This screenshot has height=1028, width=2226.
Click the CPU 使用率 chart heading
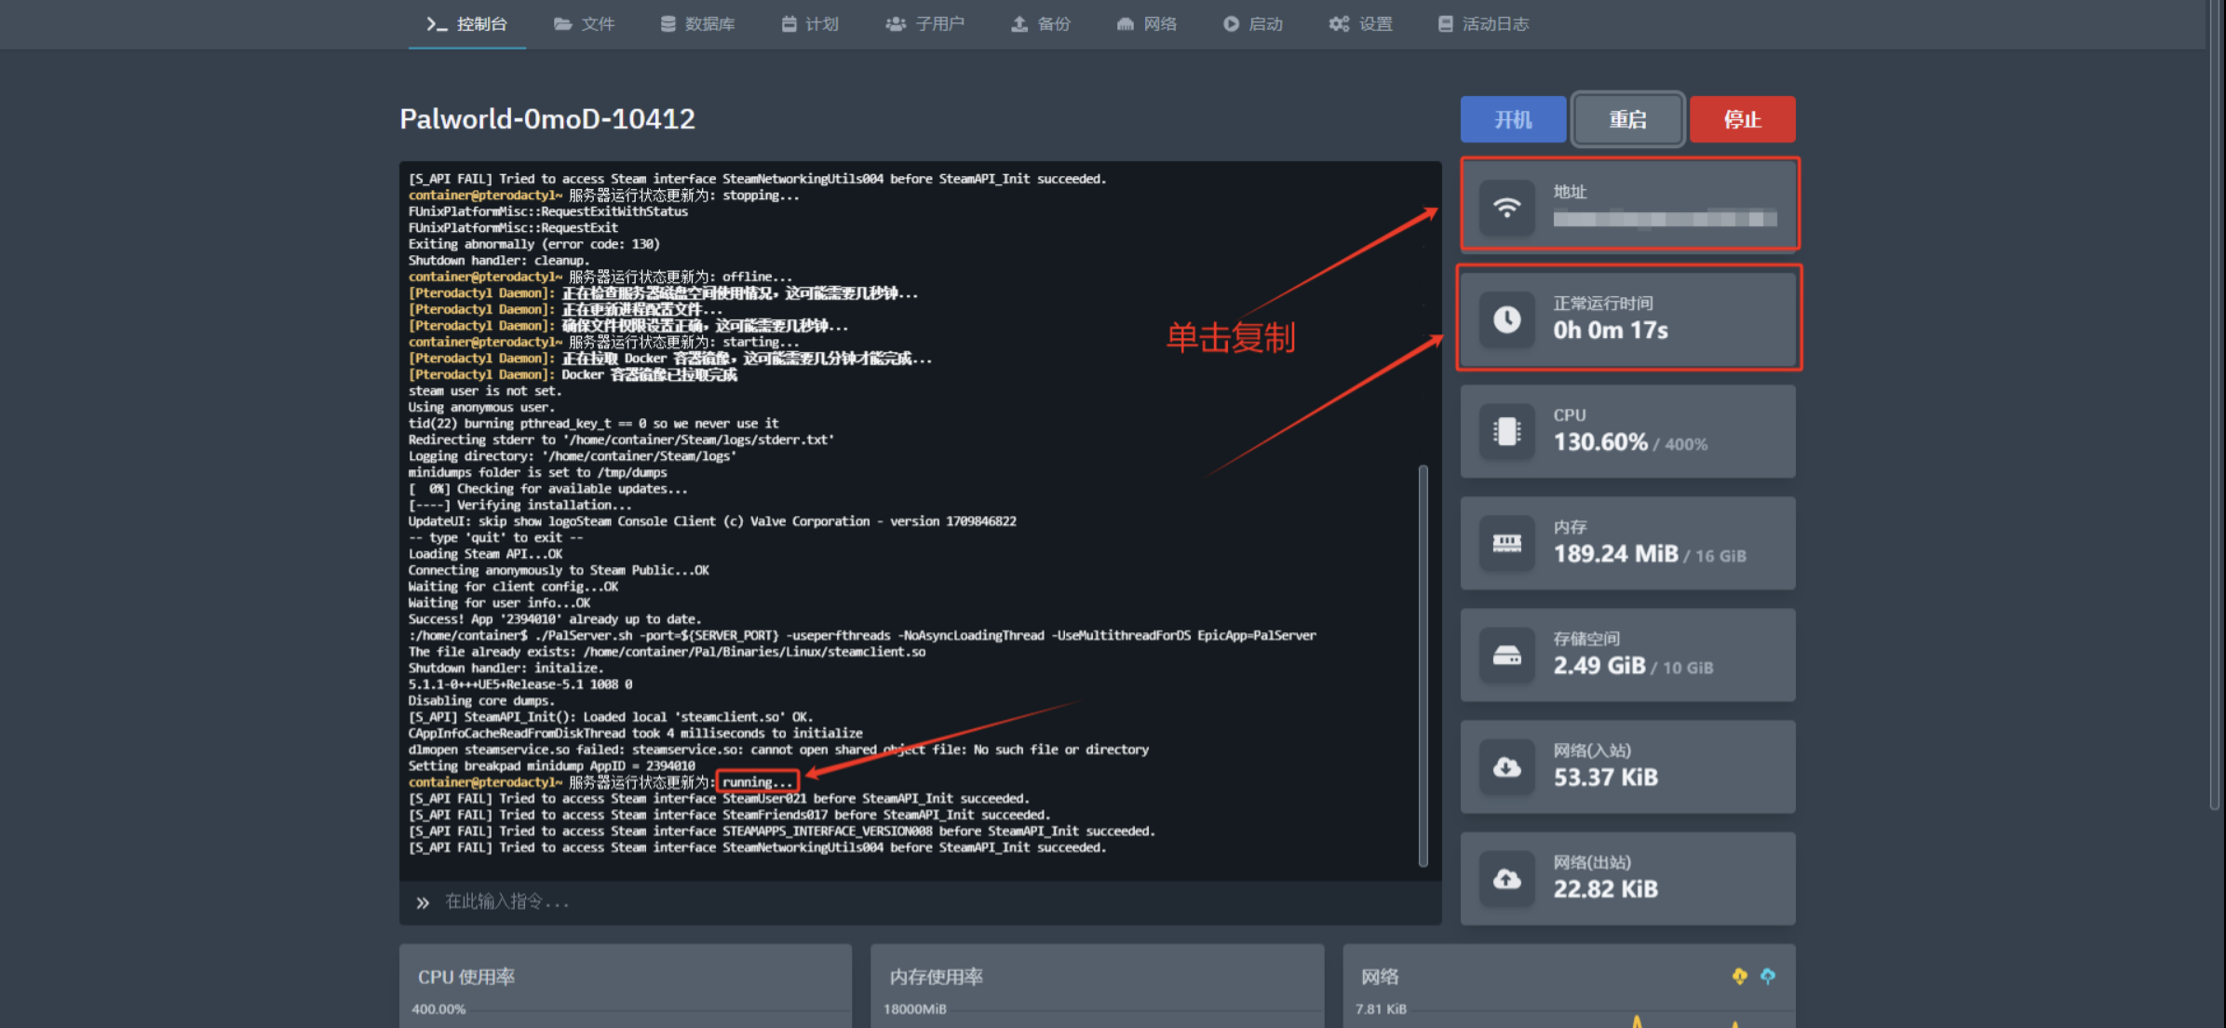[x=466, y=977]
